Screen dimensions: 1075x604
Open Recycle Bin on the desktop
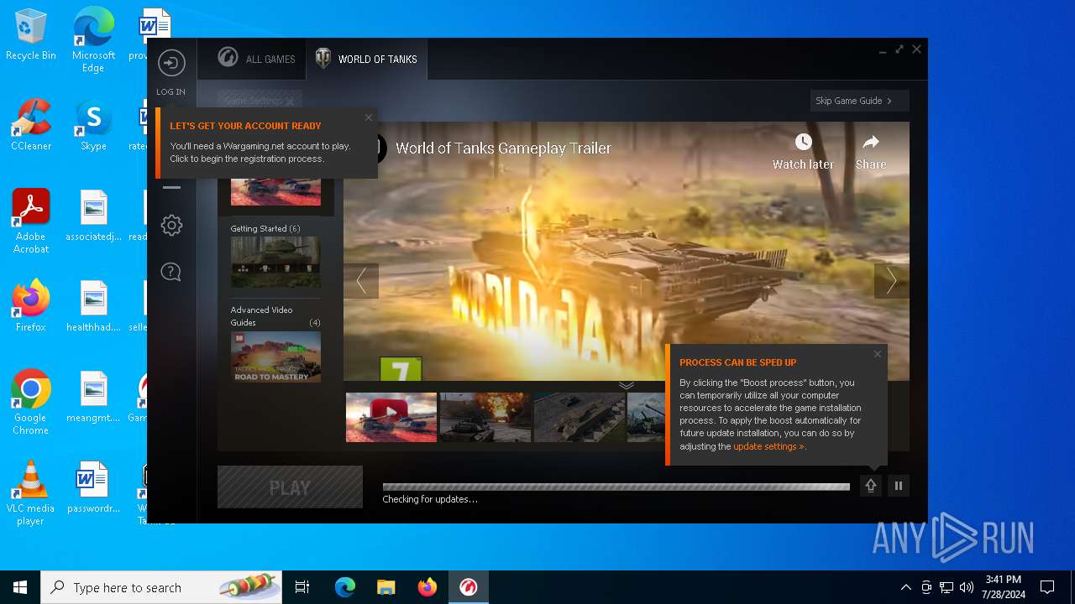pyautogui.click(x=31, y=35)
